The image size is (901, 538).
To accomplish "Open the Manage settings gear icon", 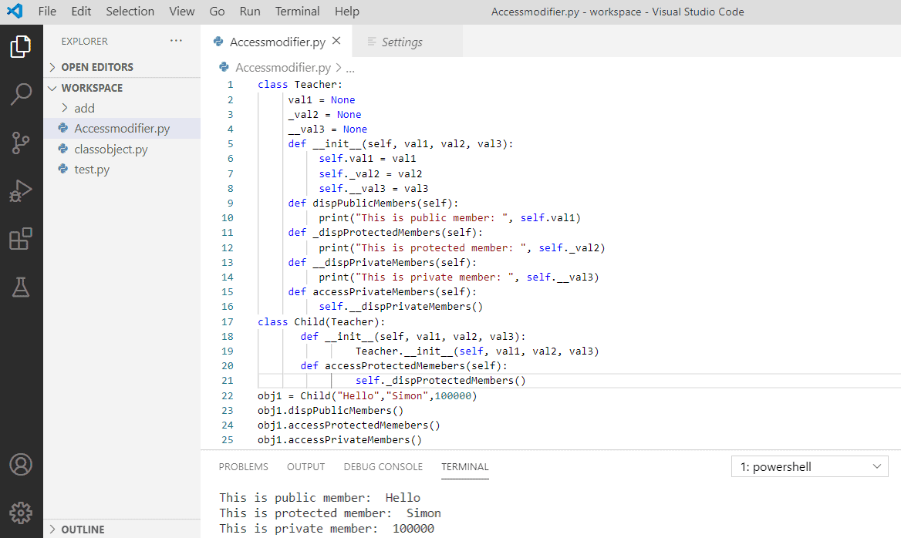I will click(x=21, y=512).
